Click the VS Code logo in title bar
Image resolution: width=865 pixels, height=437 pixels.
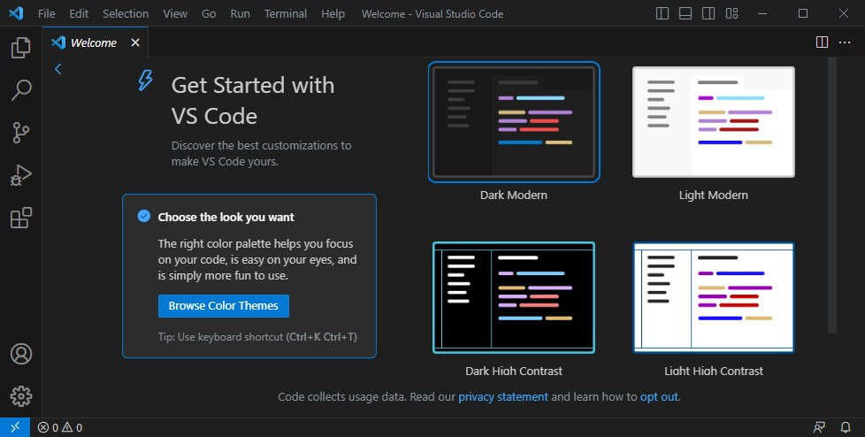tap(16, 13)
